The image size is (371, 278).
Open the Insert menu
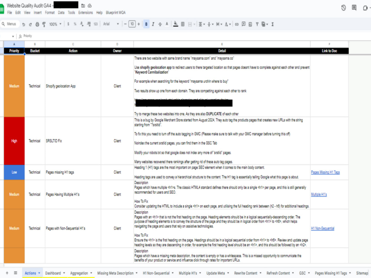click(37, 13)
